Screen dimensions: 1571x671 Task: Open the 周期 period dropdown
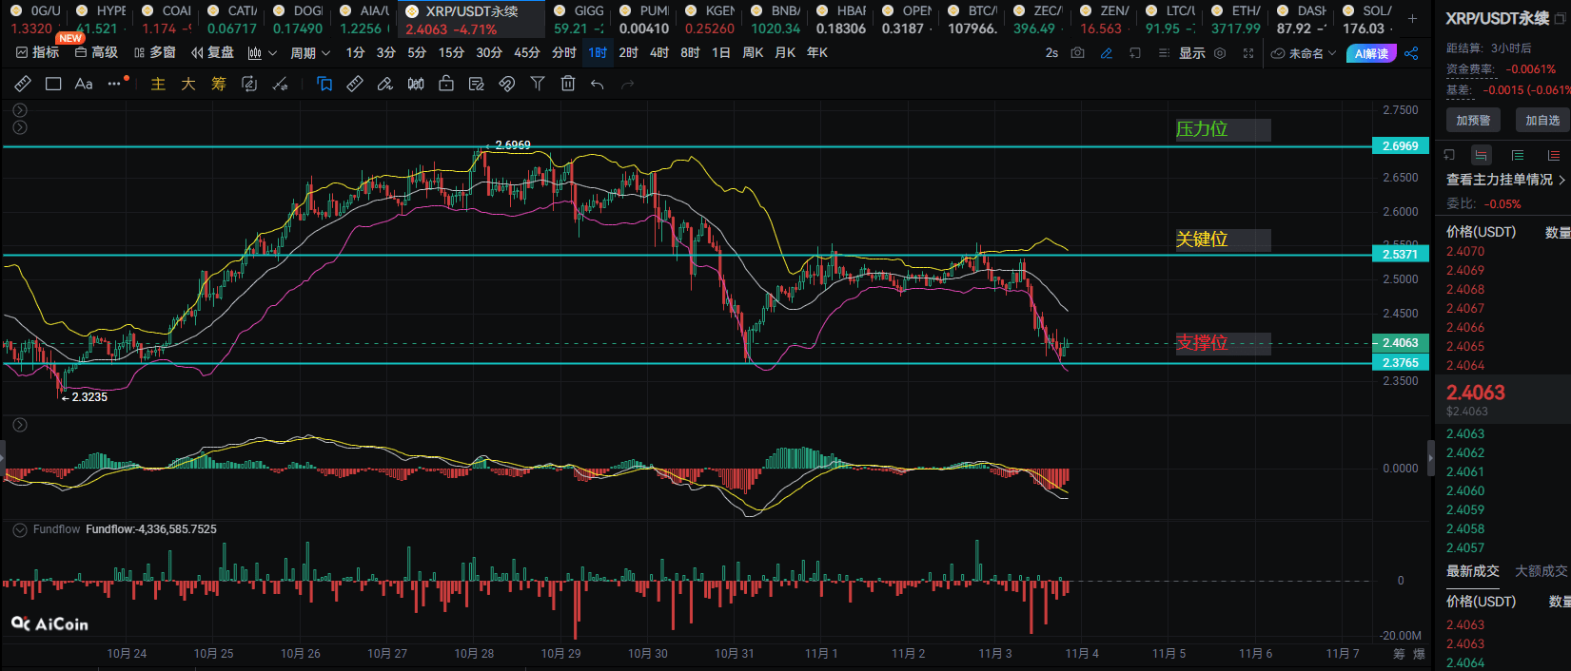[310, 53]
